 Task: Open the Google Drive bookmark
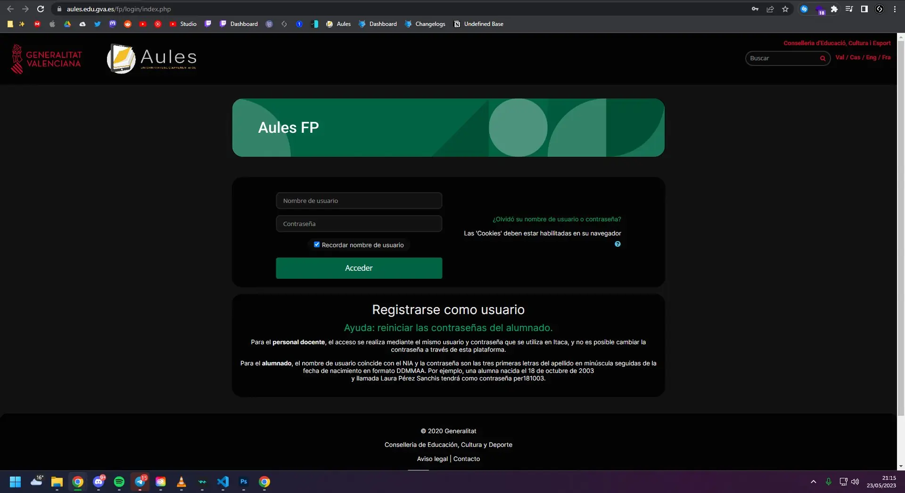(x=67, y=24)
